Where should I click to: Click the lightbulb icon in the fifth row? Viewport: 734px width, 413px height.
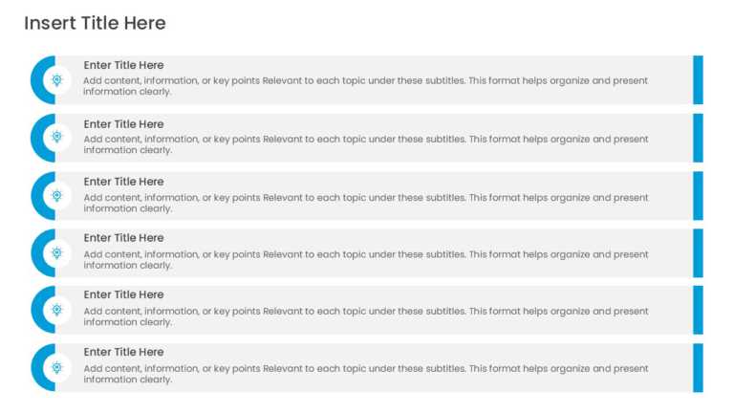(56, 310)
